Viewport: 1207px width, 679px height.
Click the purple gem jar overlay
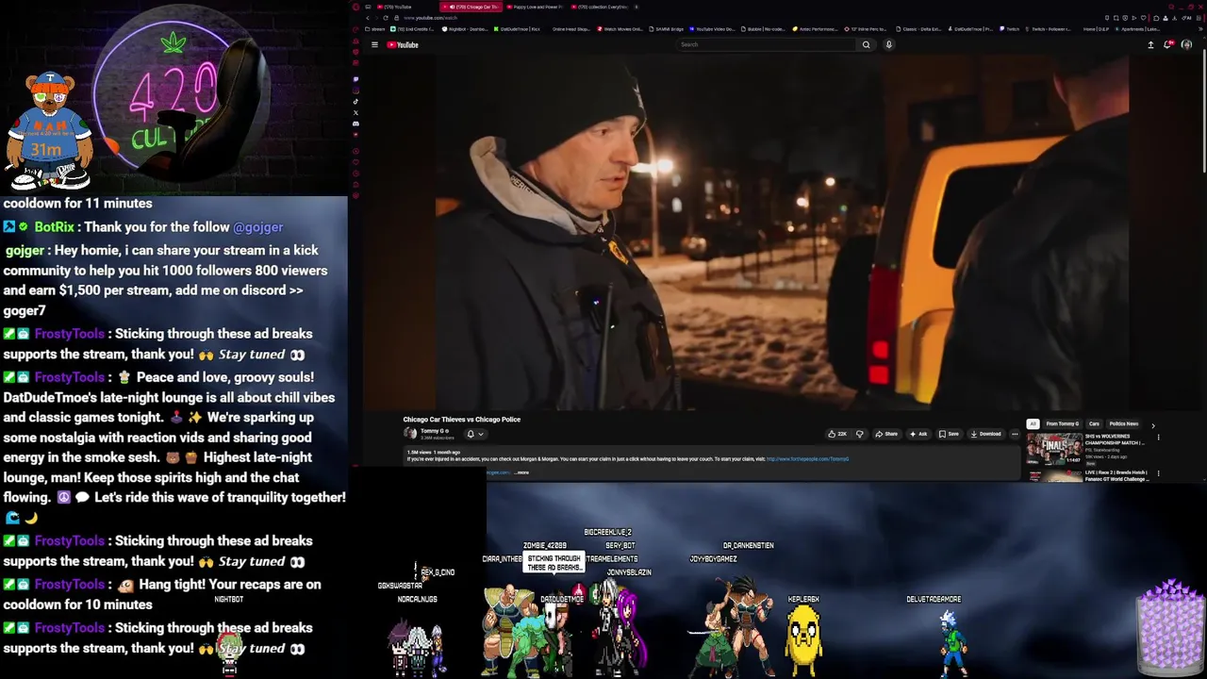pyautogui.click(x=1169, y=627)
